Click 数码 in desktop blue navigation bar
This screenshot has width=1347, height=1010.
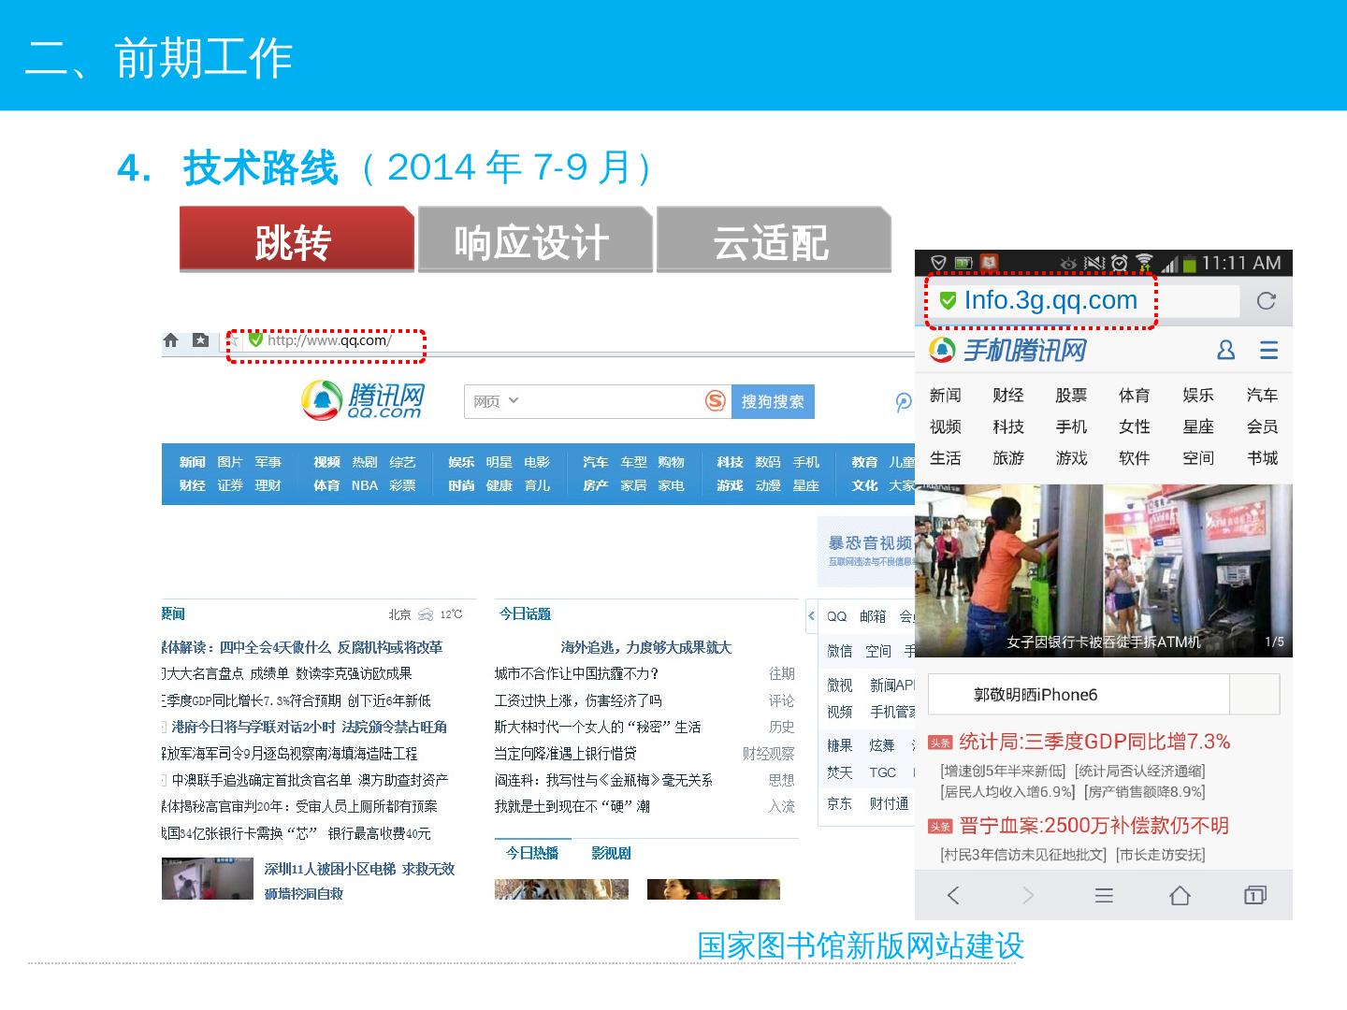coord(768,462)
